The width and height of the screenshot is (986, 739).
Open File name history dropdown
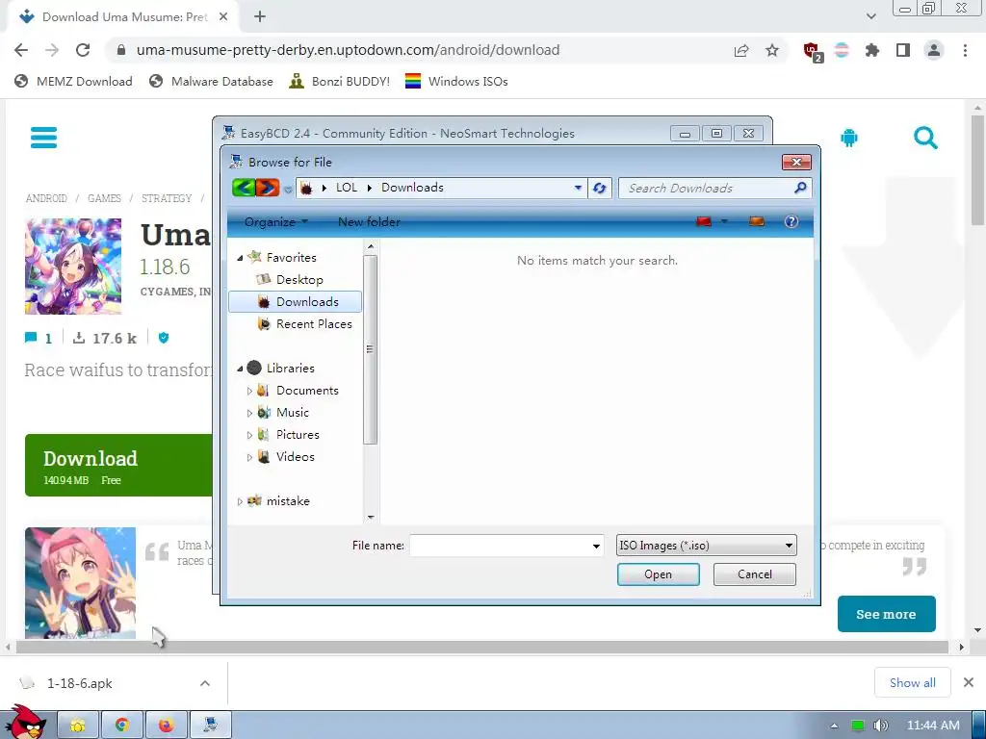click(596, 546)
